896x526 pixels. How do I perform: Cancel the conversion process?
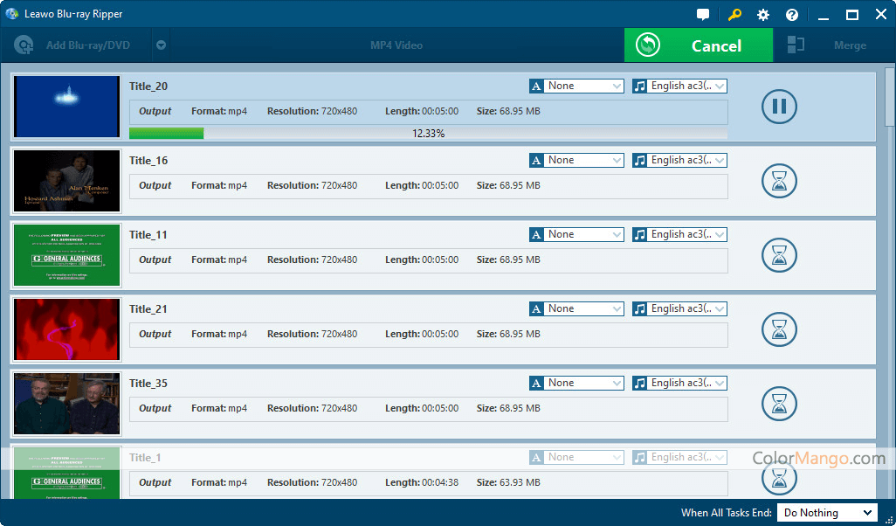[x=698, y=45]
